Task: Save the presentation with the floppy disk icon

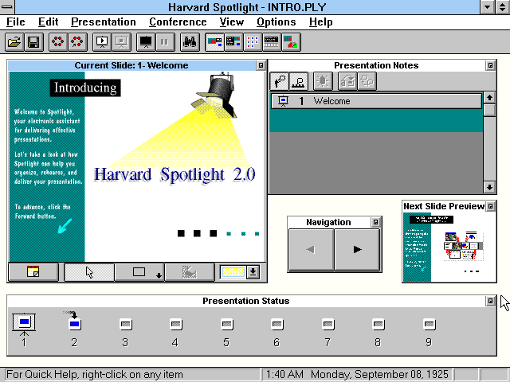Action: [x=33, y=42]
